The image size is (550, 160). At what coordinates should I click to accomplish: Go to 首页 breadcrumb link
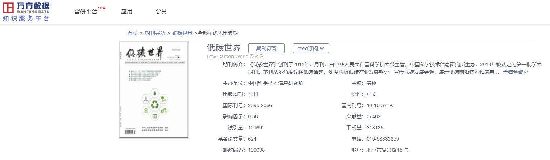pos(133,33)
